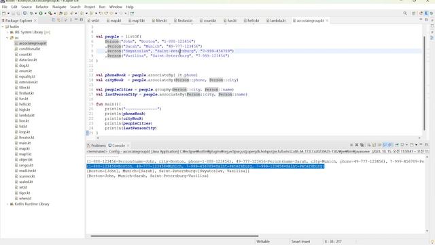Close the Package Explorer tab
This screenshot has width=435, height=245.
pyautogui.click(x=35, y=20)
